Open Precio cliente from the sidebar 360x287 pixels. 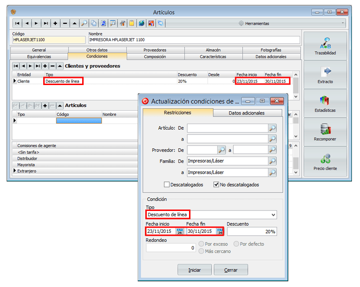pyautogui.click(x=325, y=162)
